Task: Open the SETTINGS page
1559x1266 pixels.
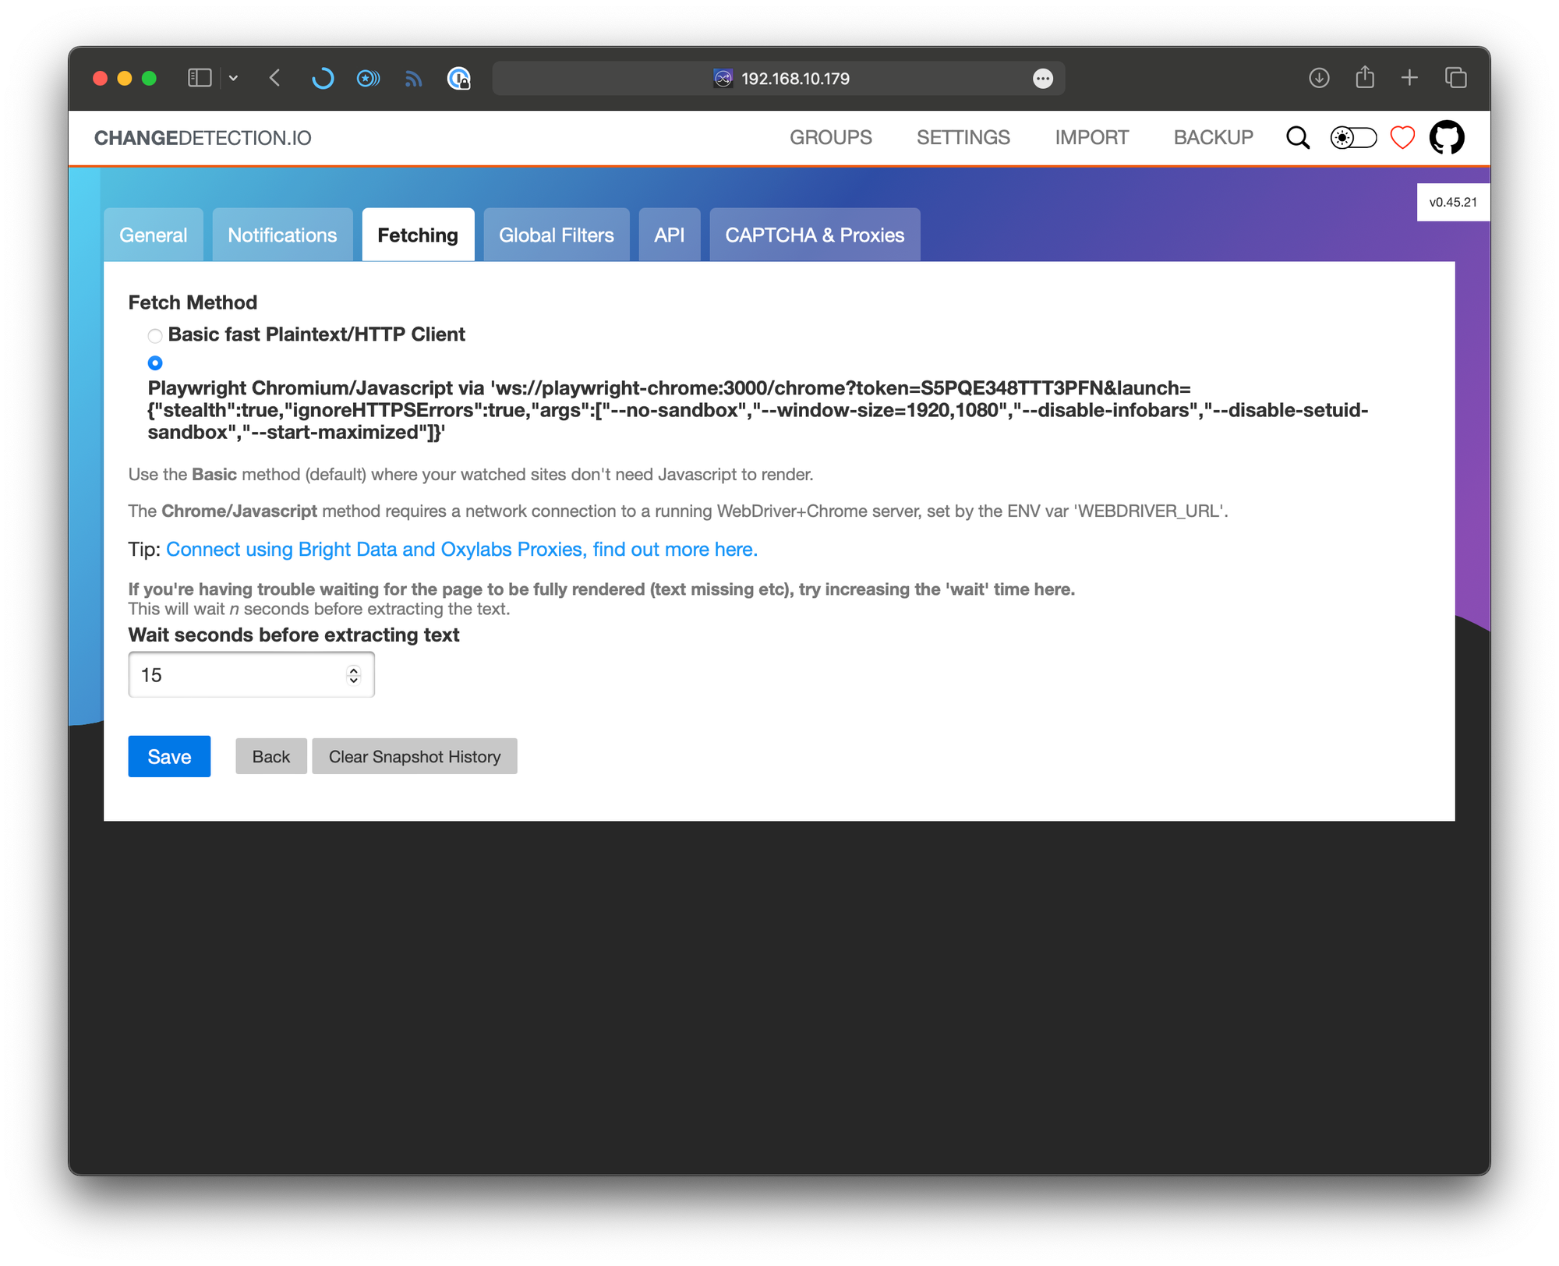Action: point(963,137)
